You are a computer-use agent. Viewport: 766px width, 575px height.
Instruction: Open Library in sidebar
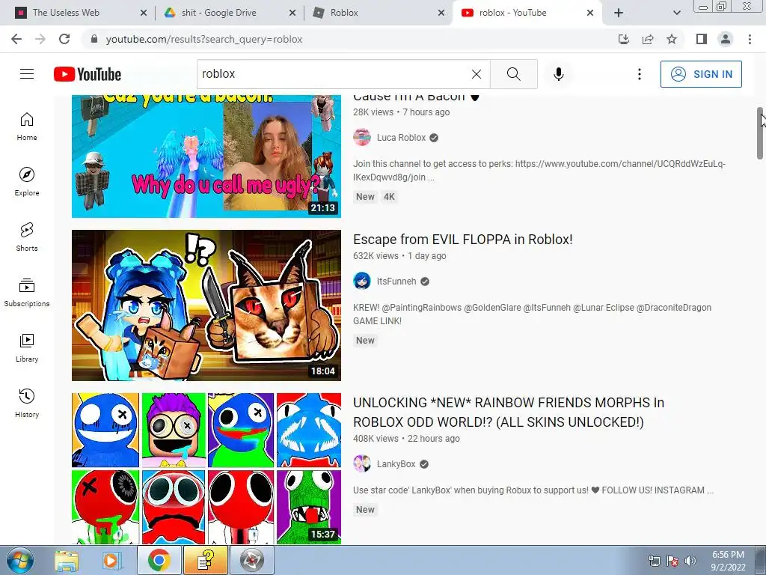27,347
